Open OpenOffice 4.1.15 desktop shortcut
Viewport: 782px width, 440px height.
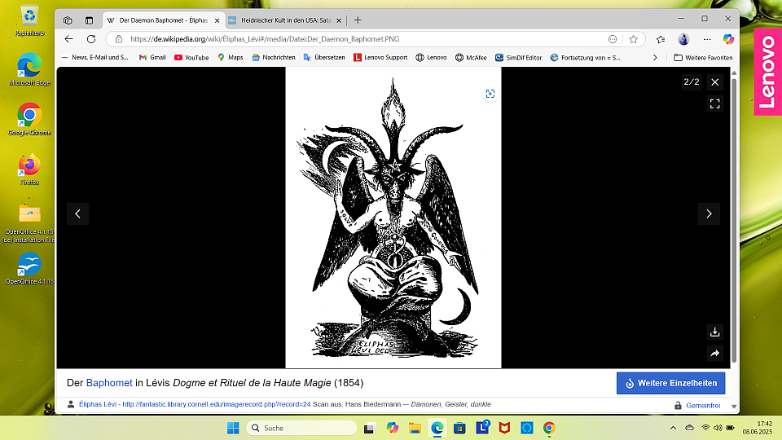click(x=29, y=268)
